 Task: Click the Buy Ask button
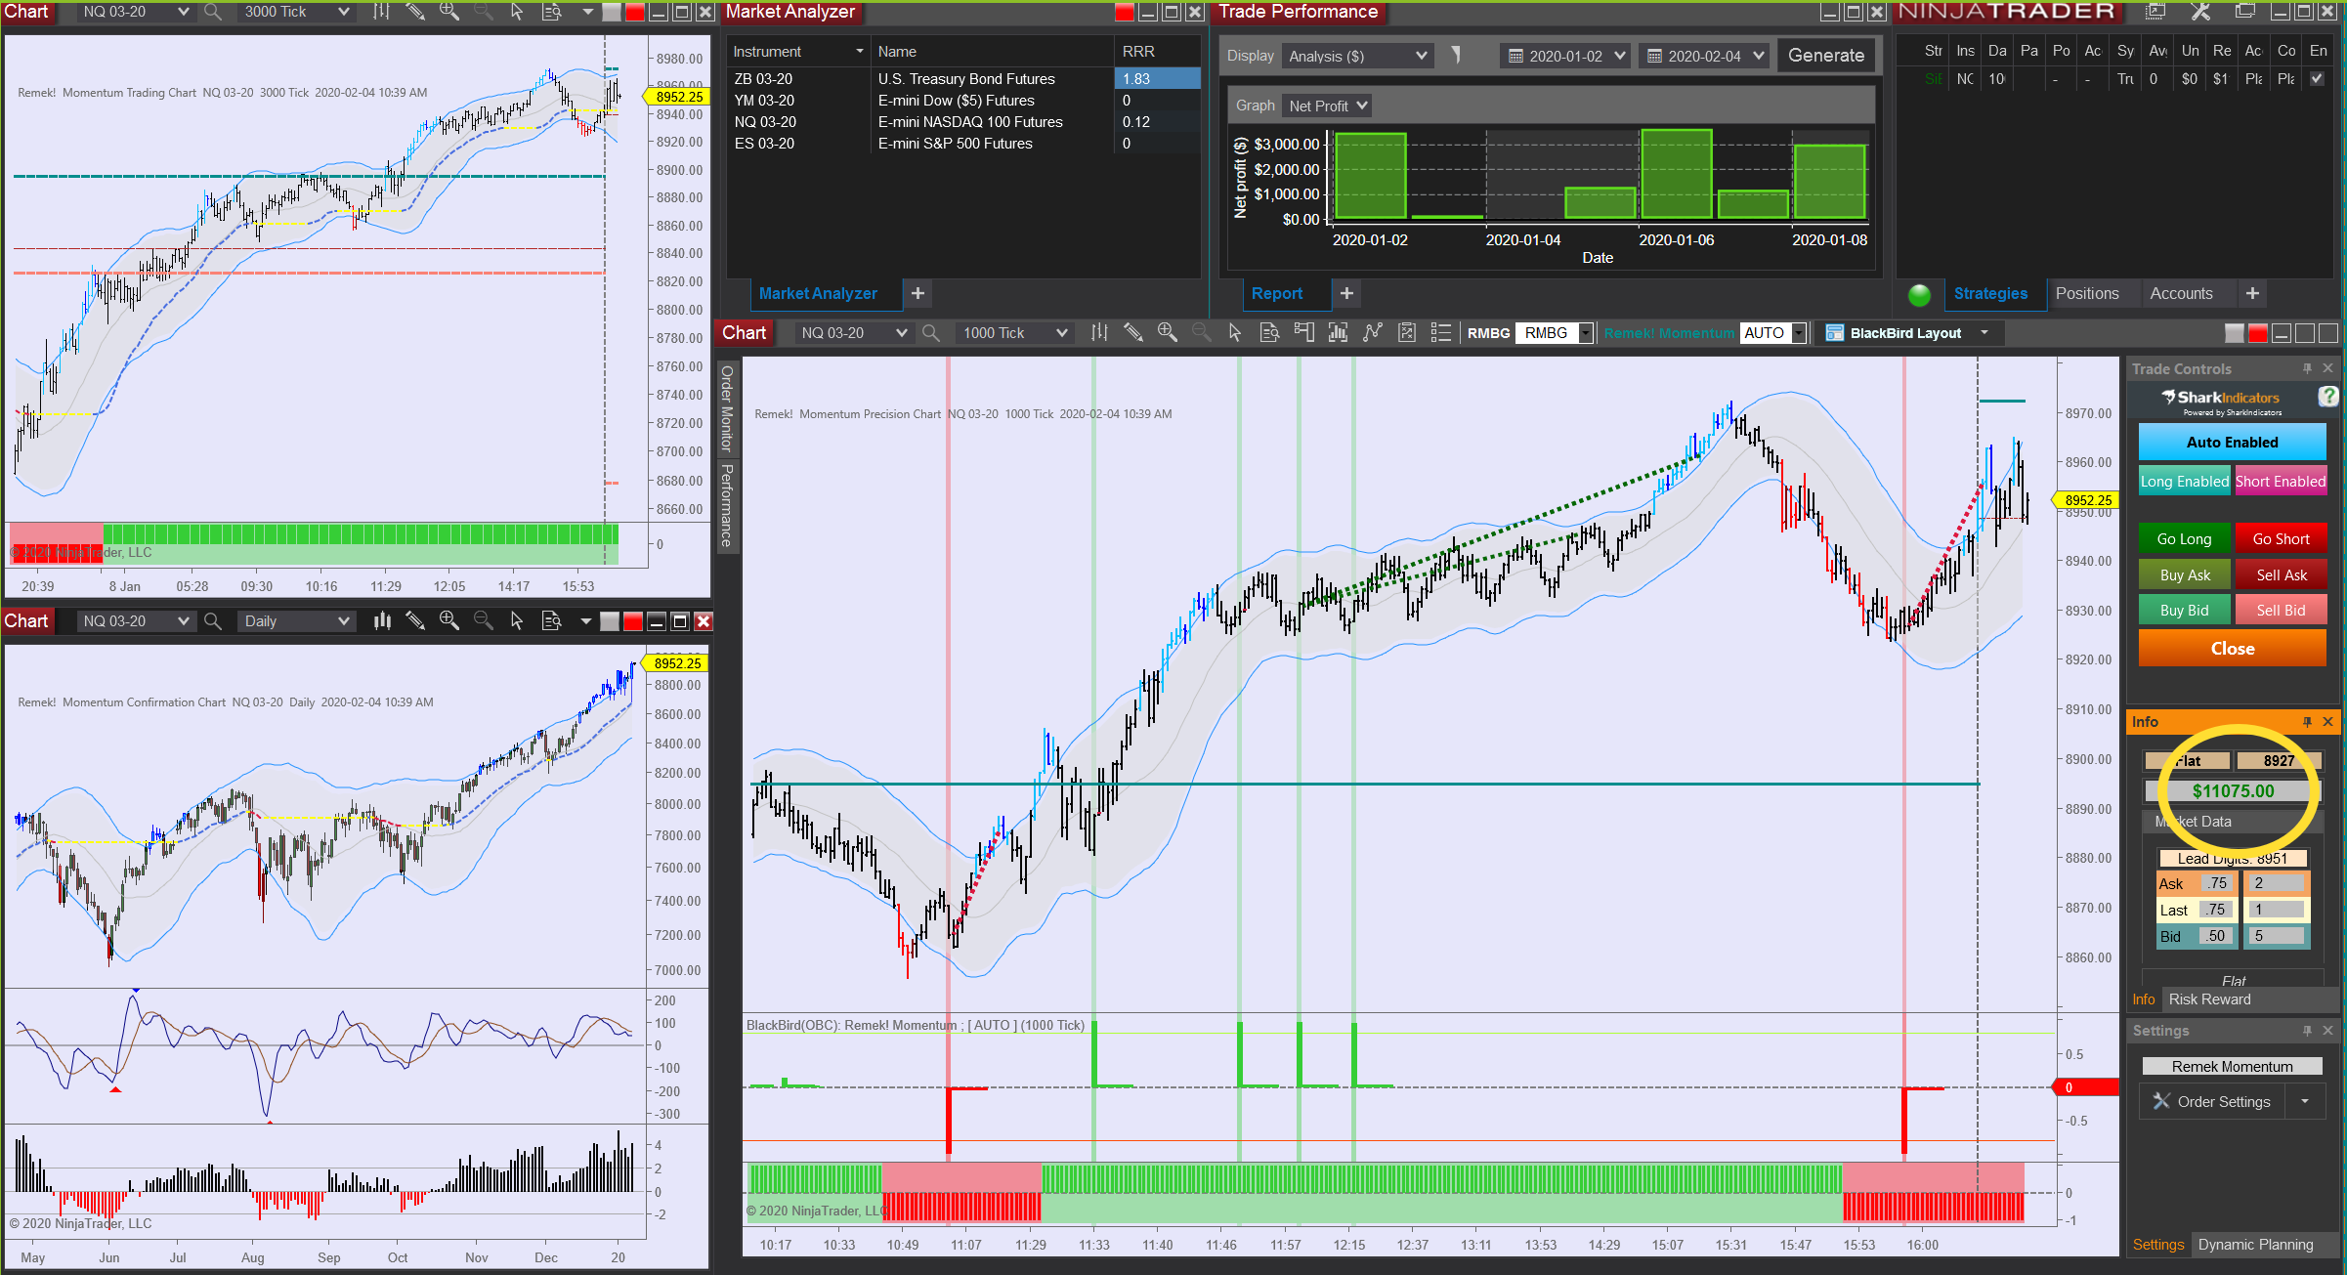(x=2184, y=575)
